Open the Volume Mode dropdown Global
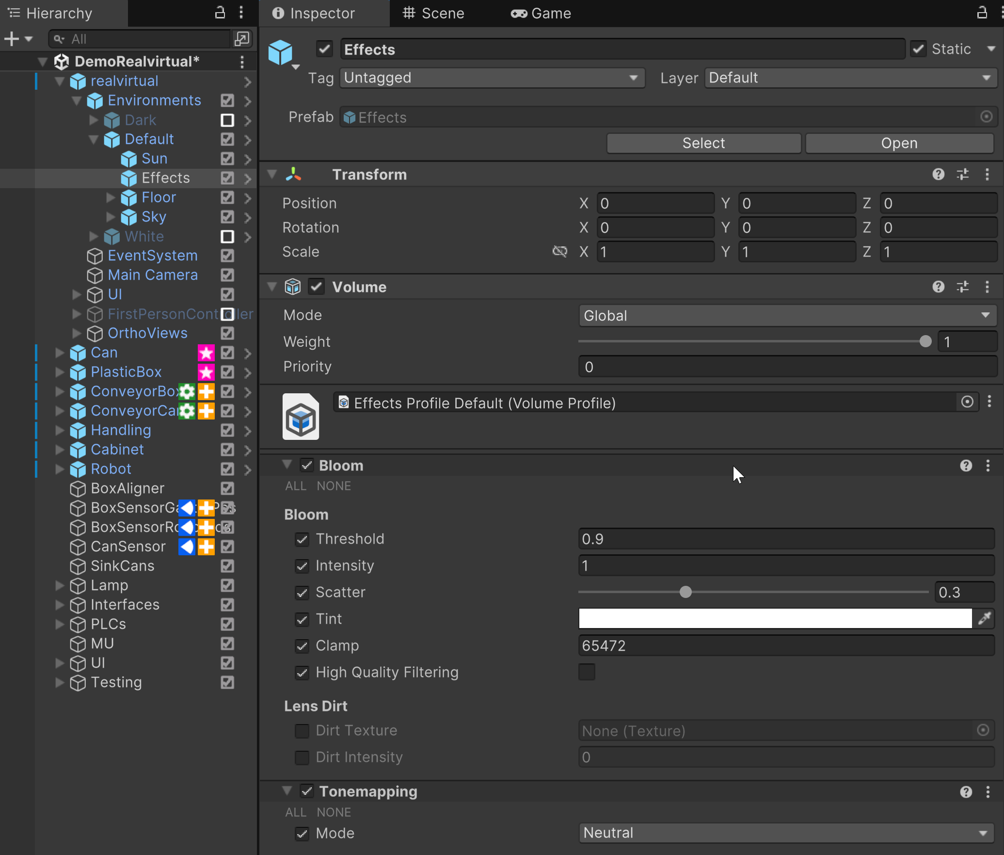Screen dimensions: 1004x855 click(x=787, y=316)
